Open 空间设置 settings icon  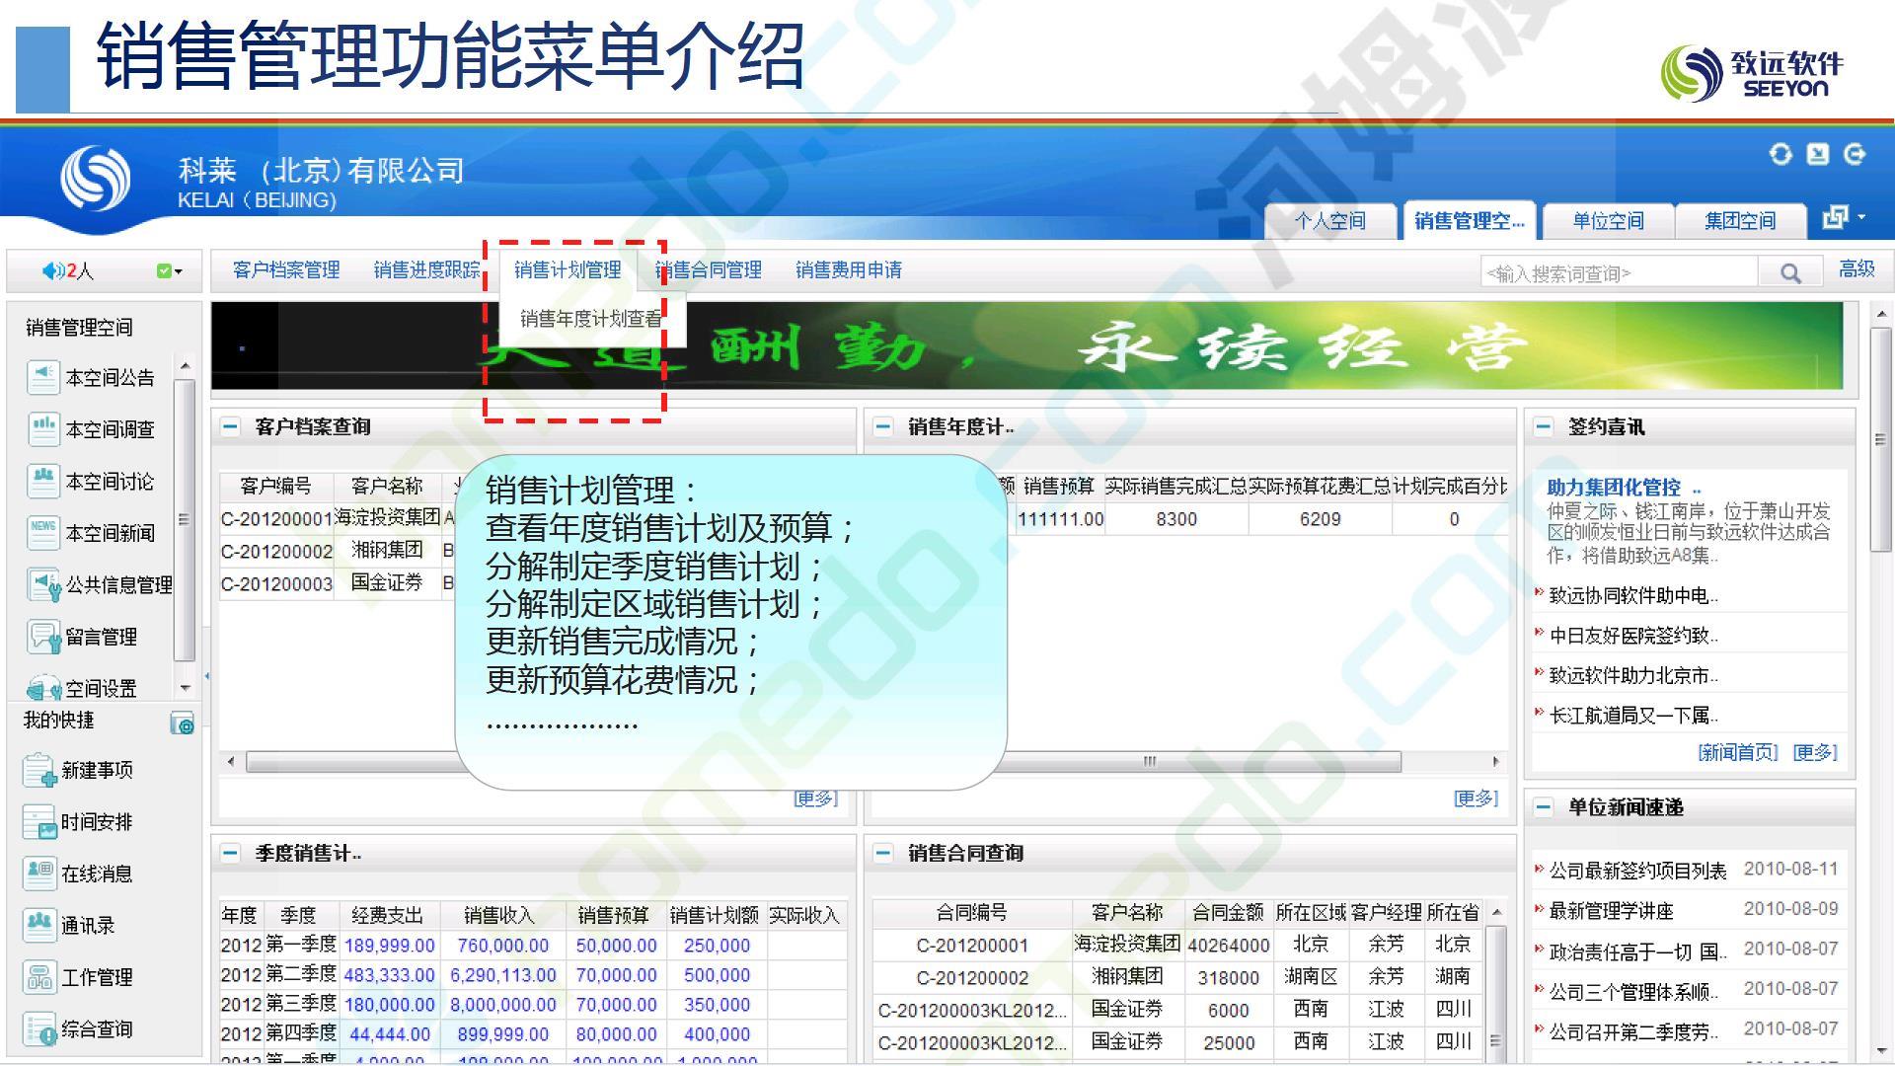42,687
